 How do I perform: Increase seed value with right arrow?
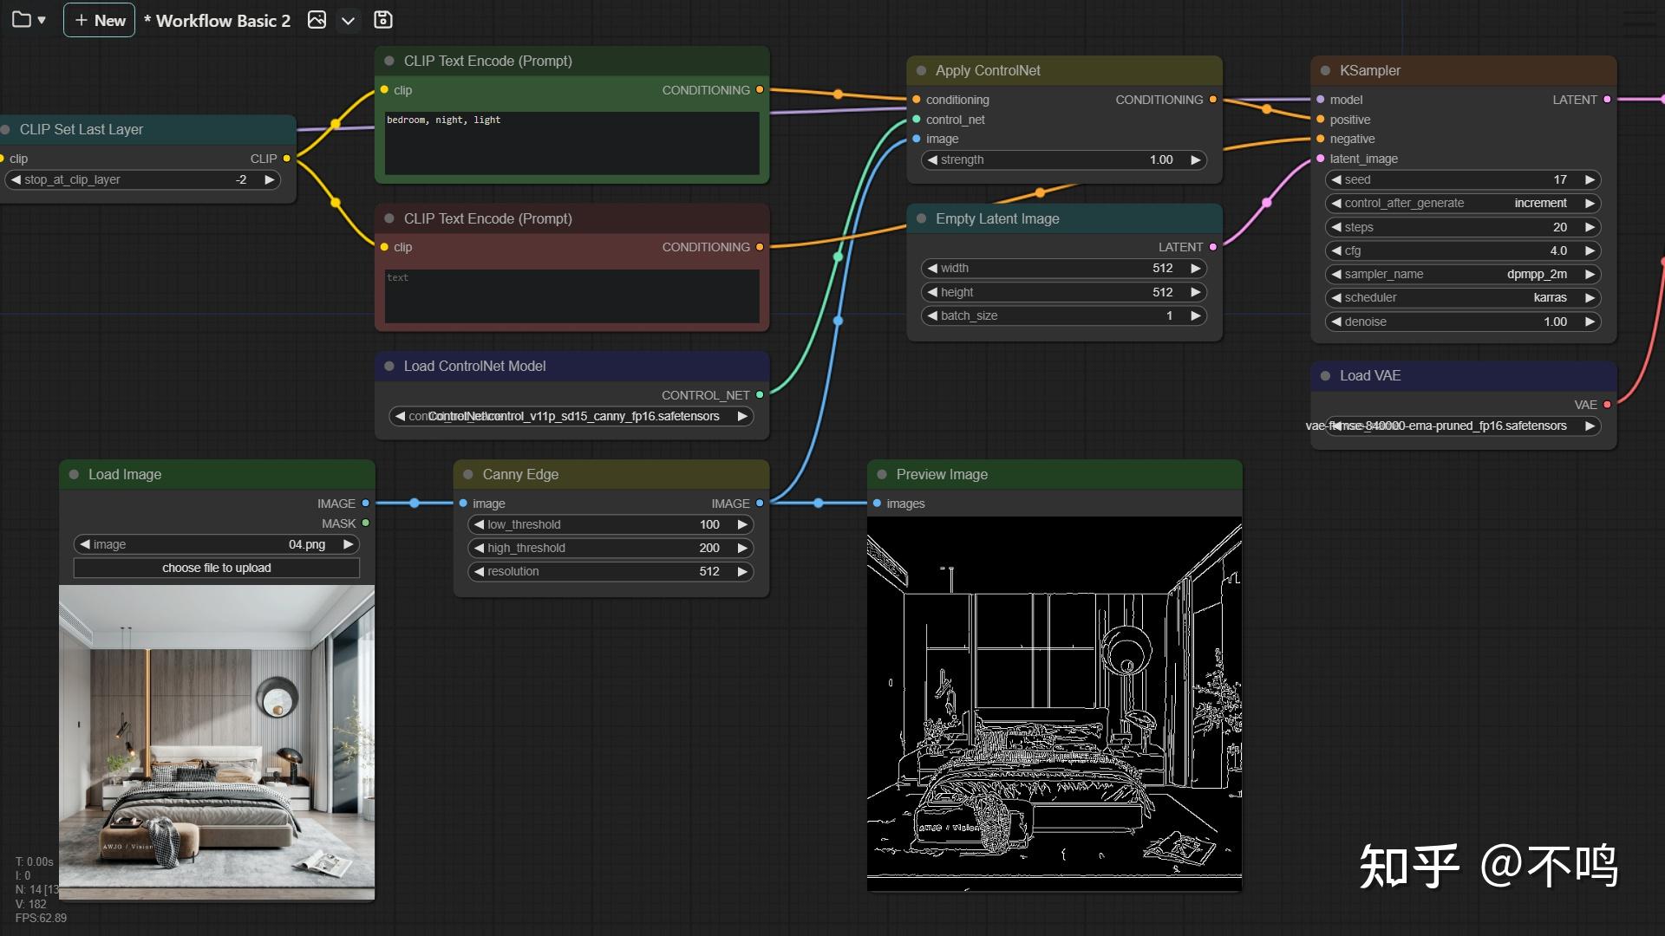pos(1590,179)
